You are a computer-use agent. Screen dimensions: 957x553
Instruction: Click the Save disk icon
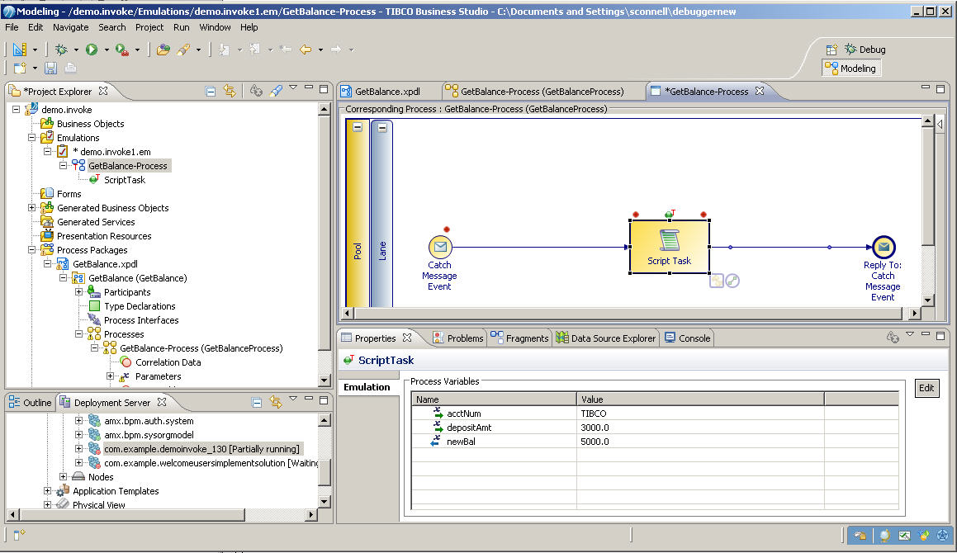point(51,69)
